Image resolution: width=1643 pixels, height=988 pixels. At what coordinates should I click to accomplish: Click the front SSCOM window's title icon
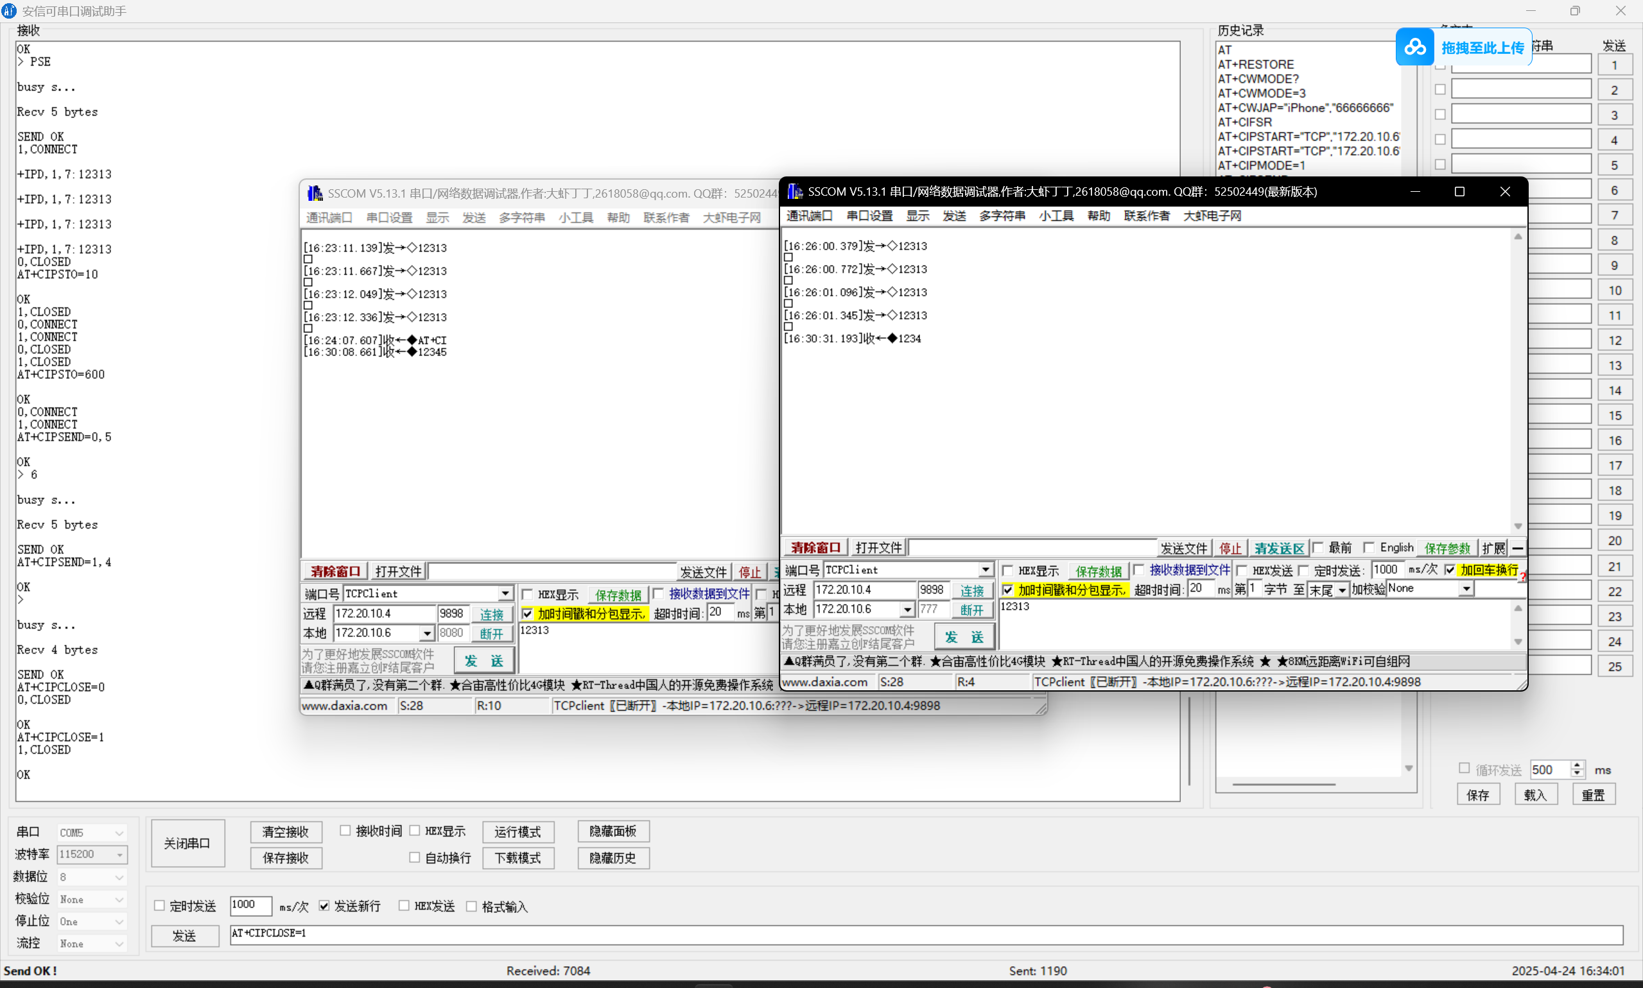click(794, 192)
